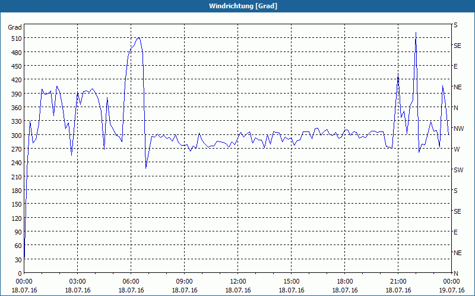475x296 pixels.
Task: Click the 15:00 time label
Action: 292,282
